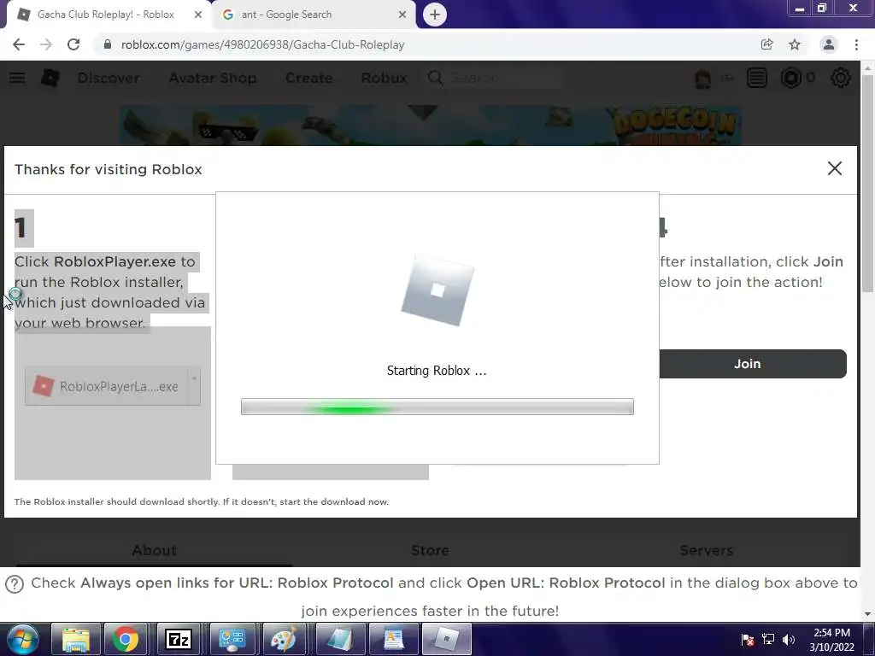Open the Create menu item

click(309, 78)
